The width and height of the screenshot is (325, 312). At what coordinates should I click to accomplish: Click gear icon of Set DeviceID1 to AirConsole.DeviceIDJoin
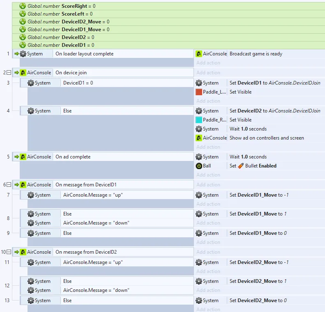(x=199, y=83)
